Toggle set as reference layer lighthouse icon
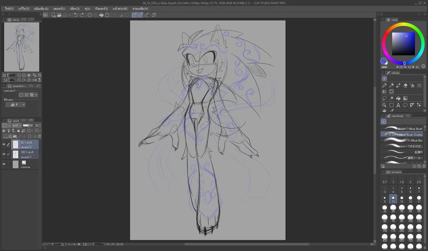 9,131
